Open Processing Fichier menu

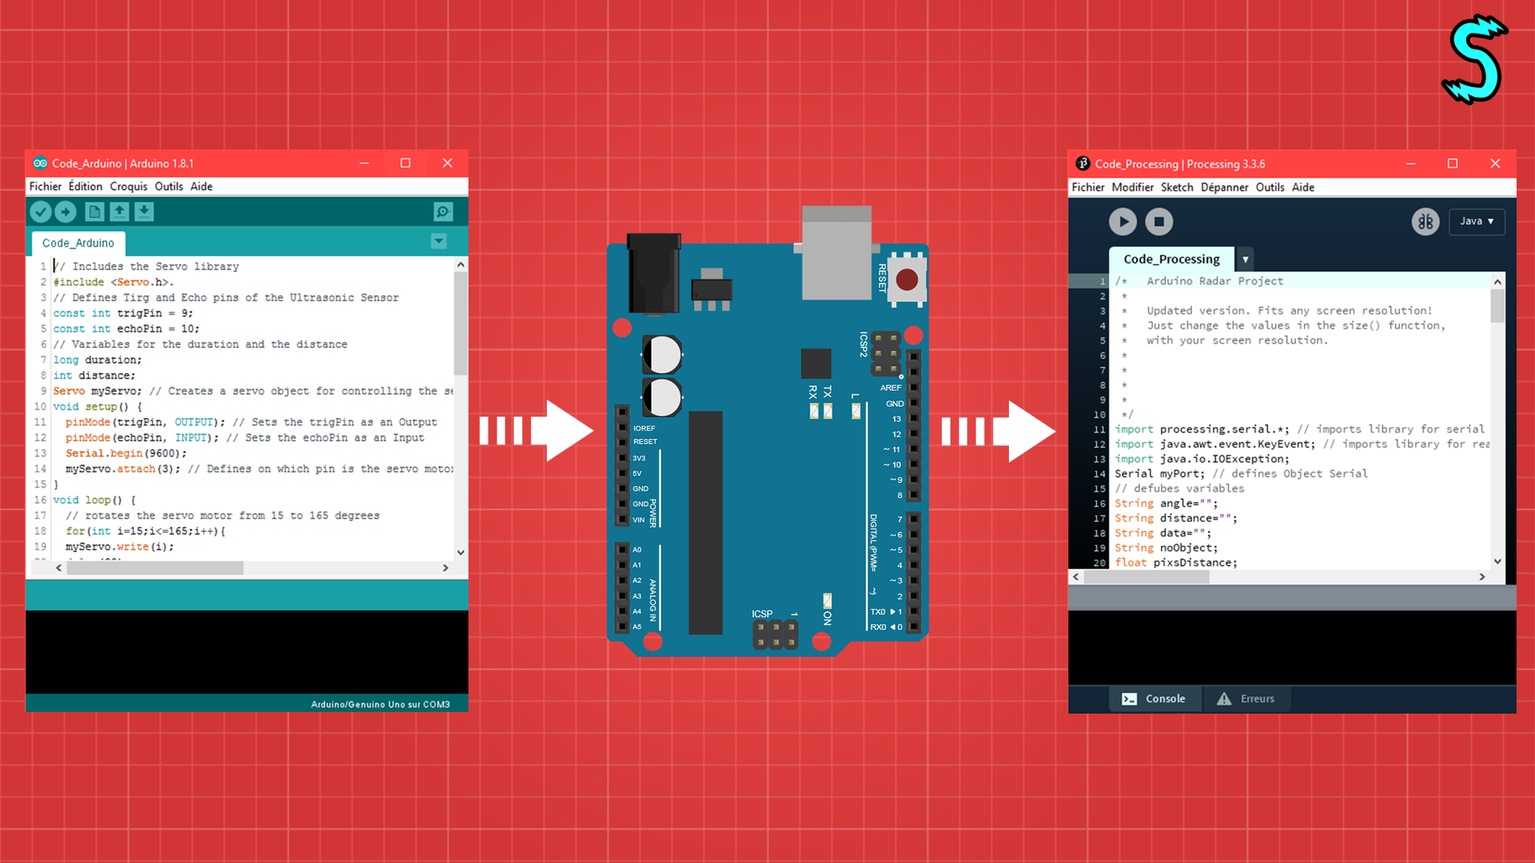pos(1088,187)
